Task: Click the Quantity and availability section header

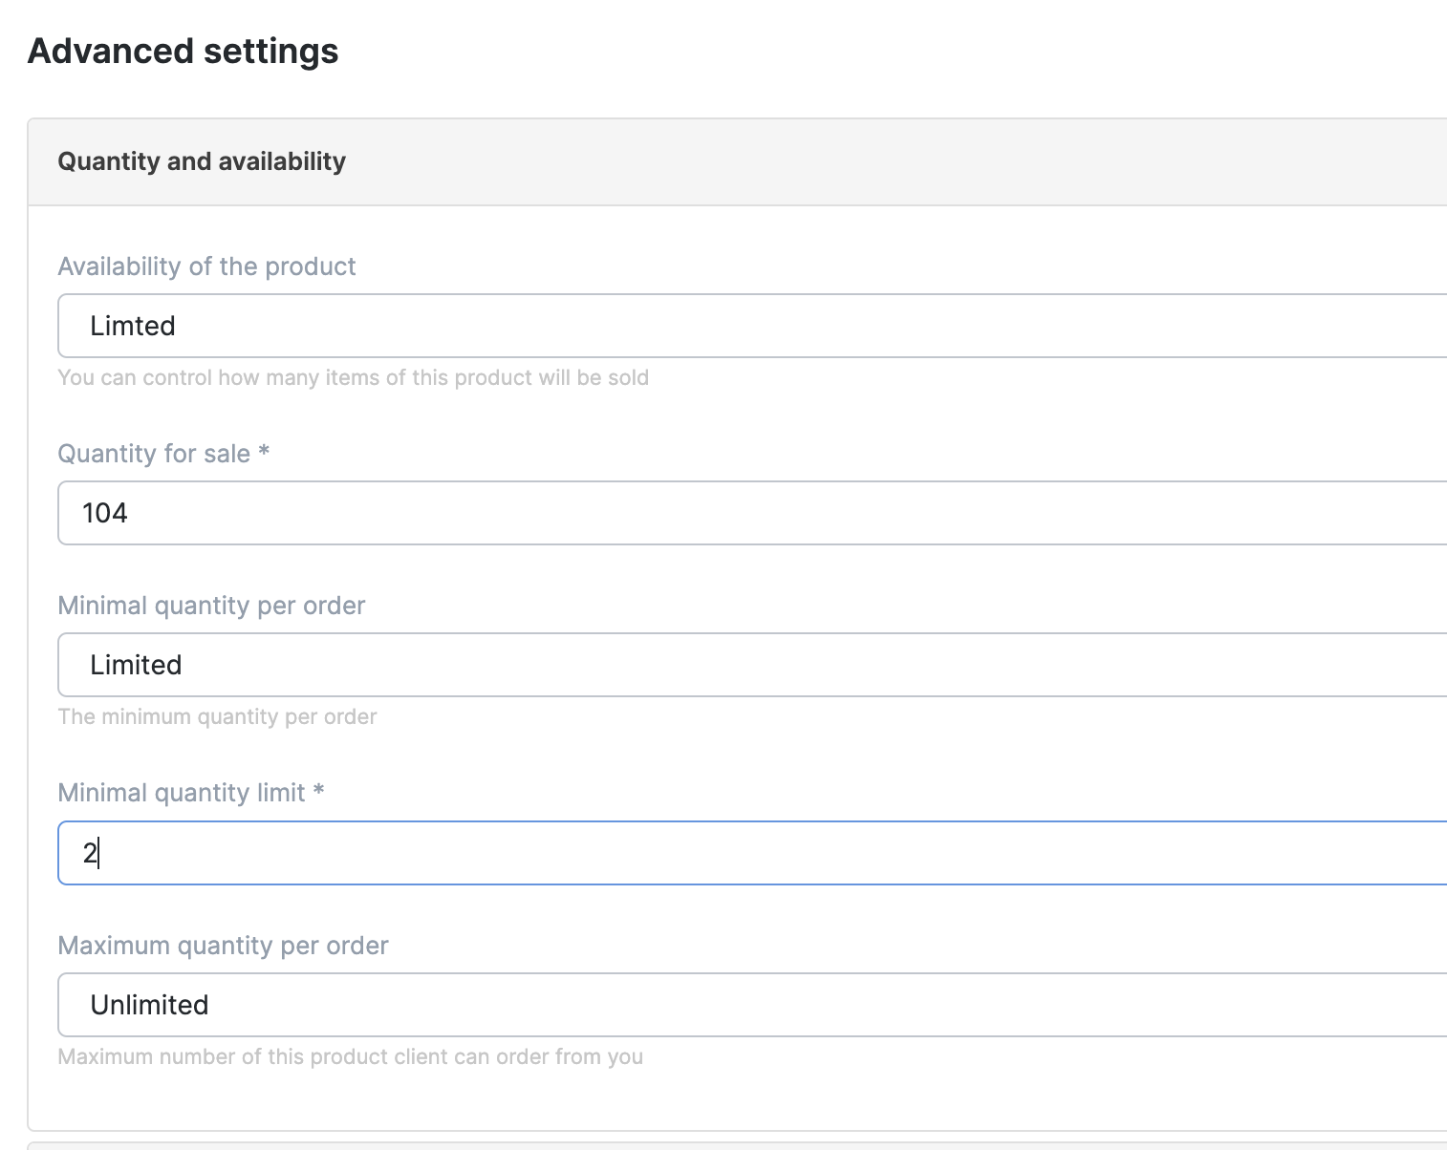Action: pyautogui.click(x=202, y=161)
